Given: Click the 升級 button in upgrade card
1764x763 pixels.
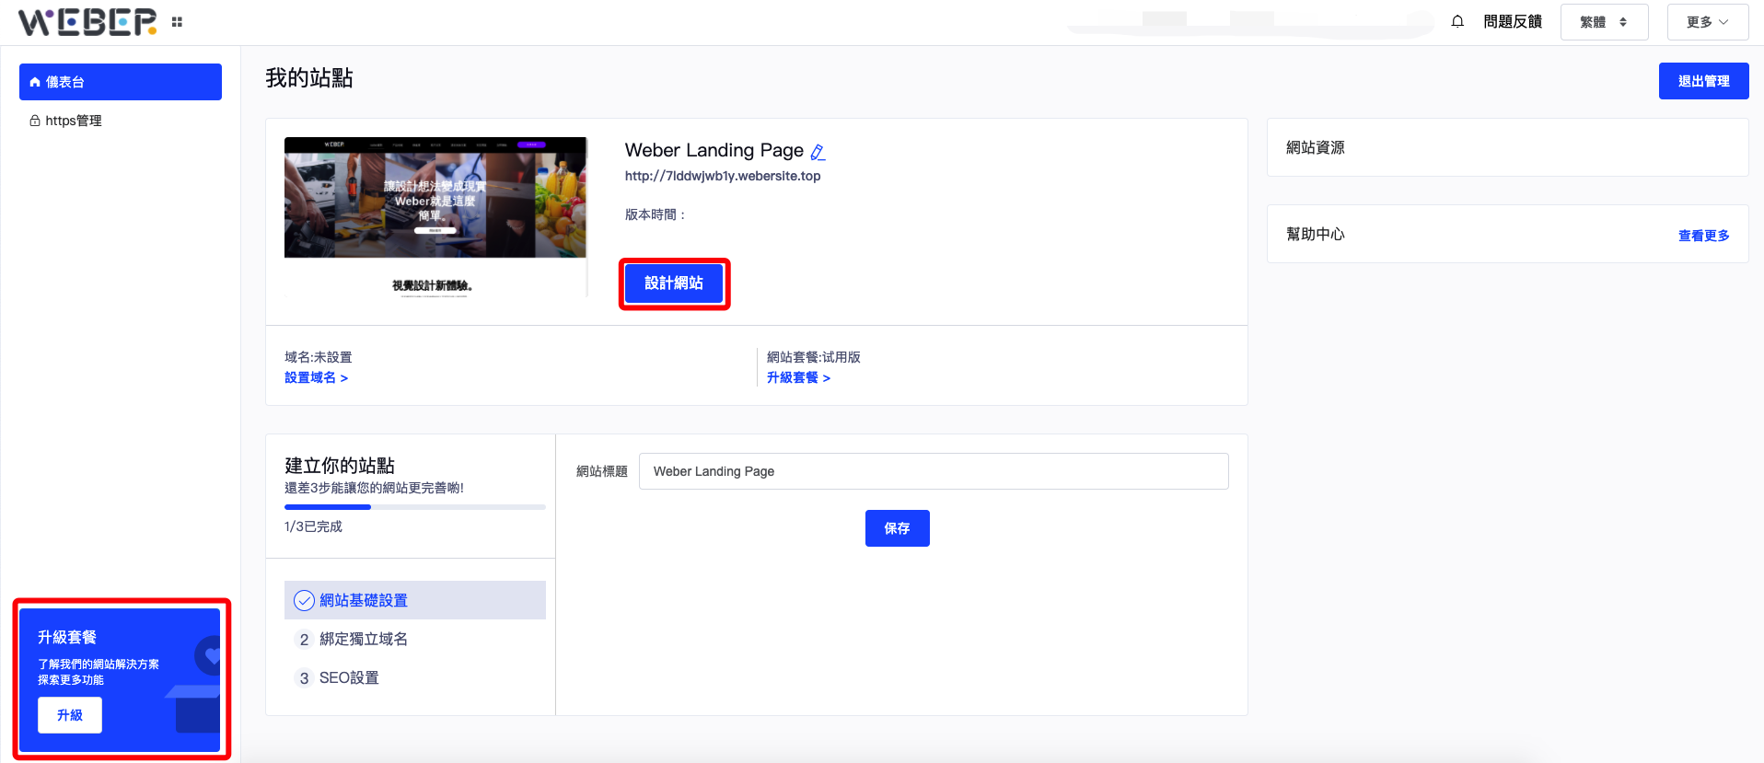Looking at the screenshot, I should [x=70, y=715].
